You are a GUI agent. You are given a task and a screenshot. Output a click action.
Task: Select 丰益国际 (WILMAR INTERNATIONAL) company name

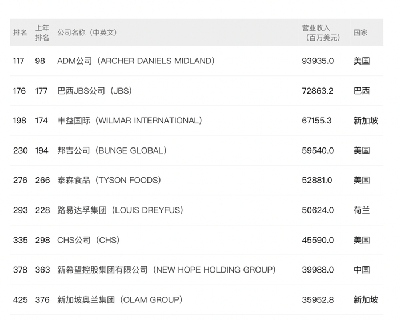(x=130, y=121)
